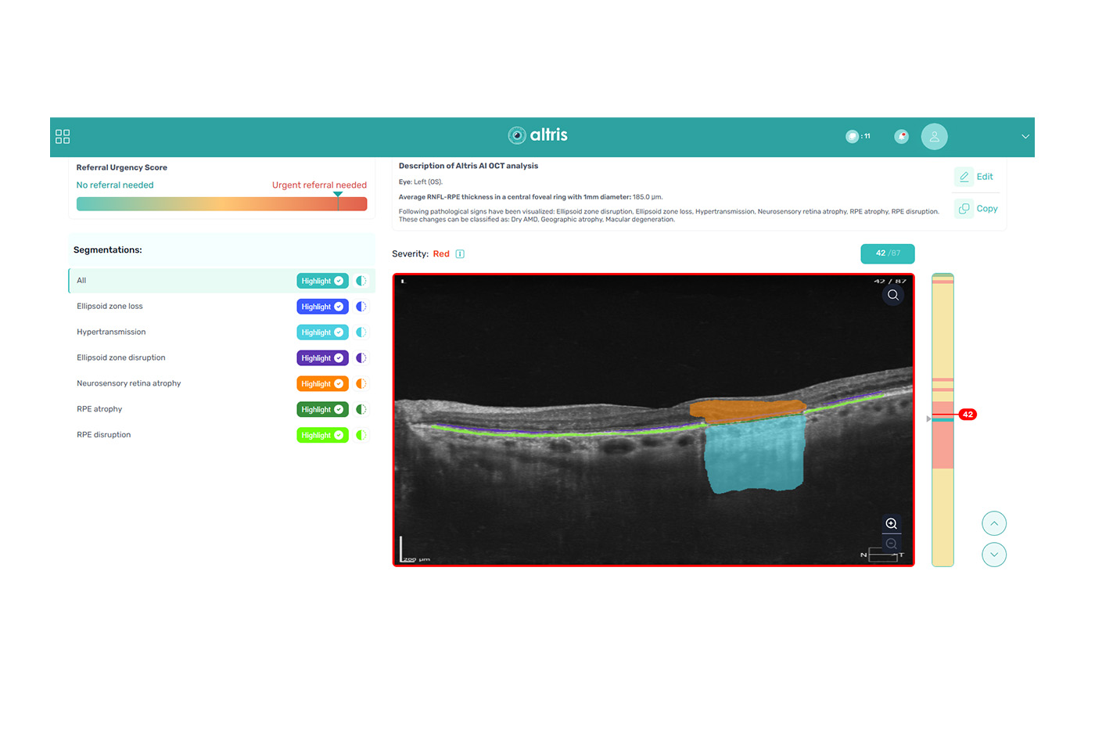This screenshot has width=1095, height=747.
Task: Click the Copy button
Action: pos(975,208)
